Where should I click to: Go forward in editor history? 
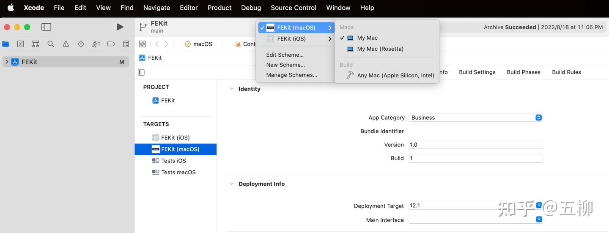pos(167,44)
